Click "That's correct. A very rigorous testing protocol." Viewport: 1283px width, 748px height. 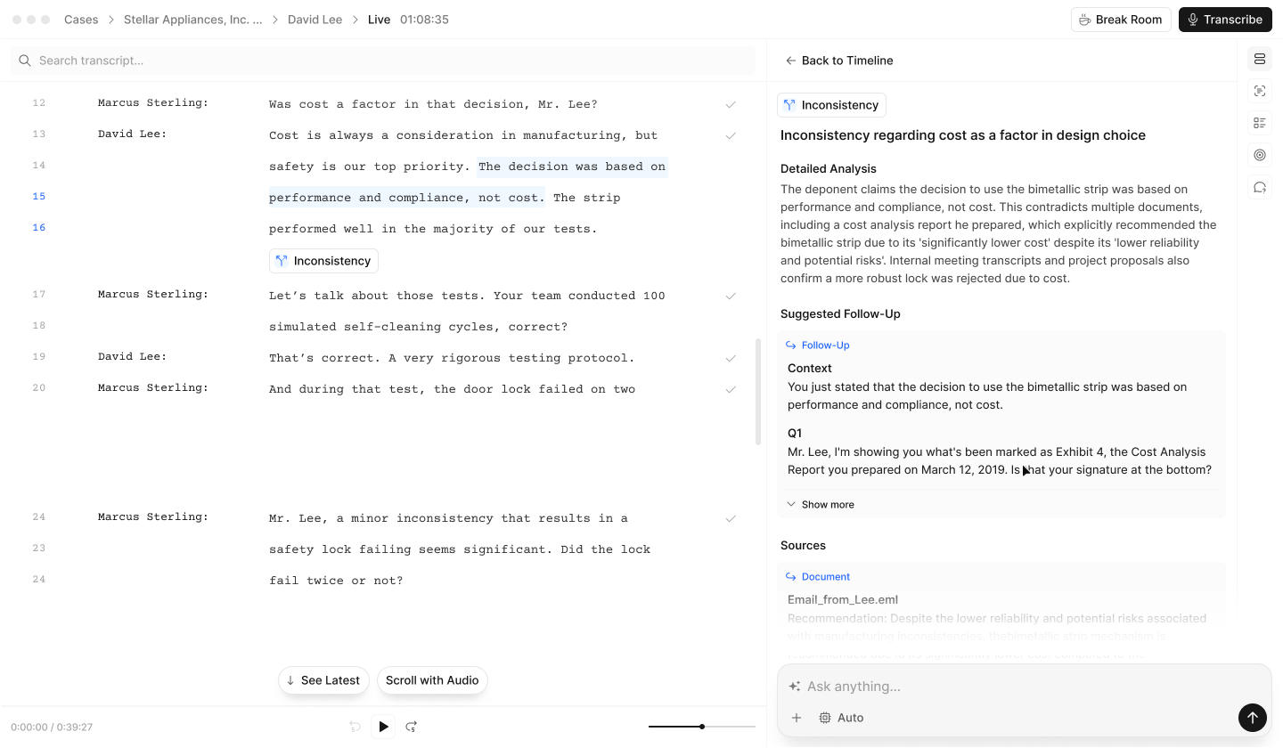(x=452, y=358)
